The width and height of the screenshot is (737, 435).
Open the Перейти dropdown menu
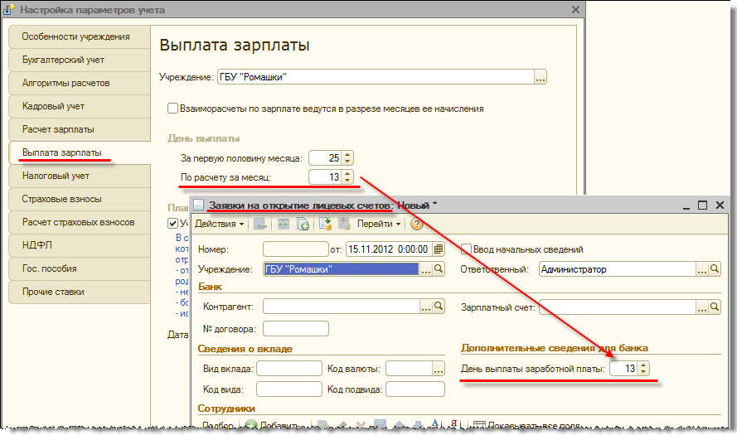point(378,224)
